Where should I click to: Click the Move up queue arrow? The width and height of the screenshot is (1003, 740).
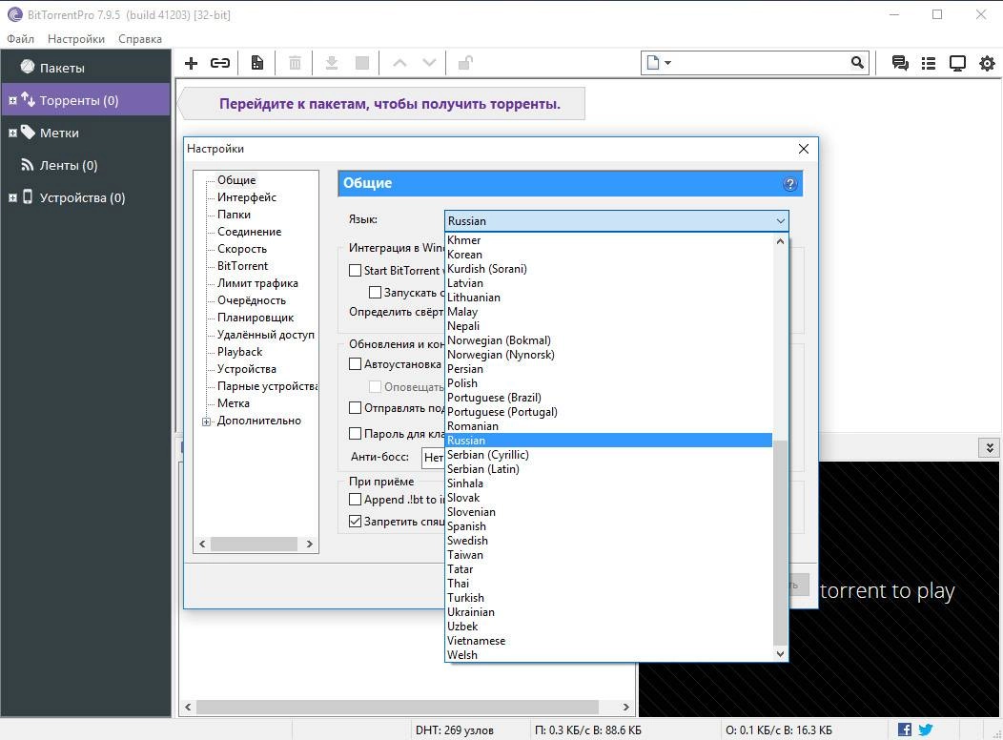click(399, 63)
